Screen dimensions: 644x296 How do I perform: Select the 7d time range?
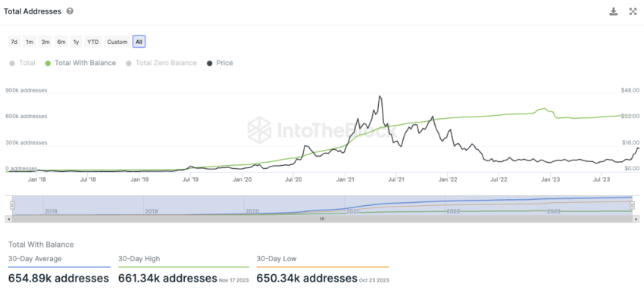[x=14, y=42]
